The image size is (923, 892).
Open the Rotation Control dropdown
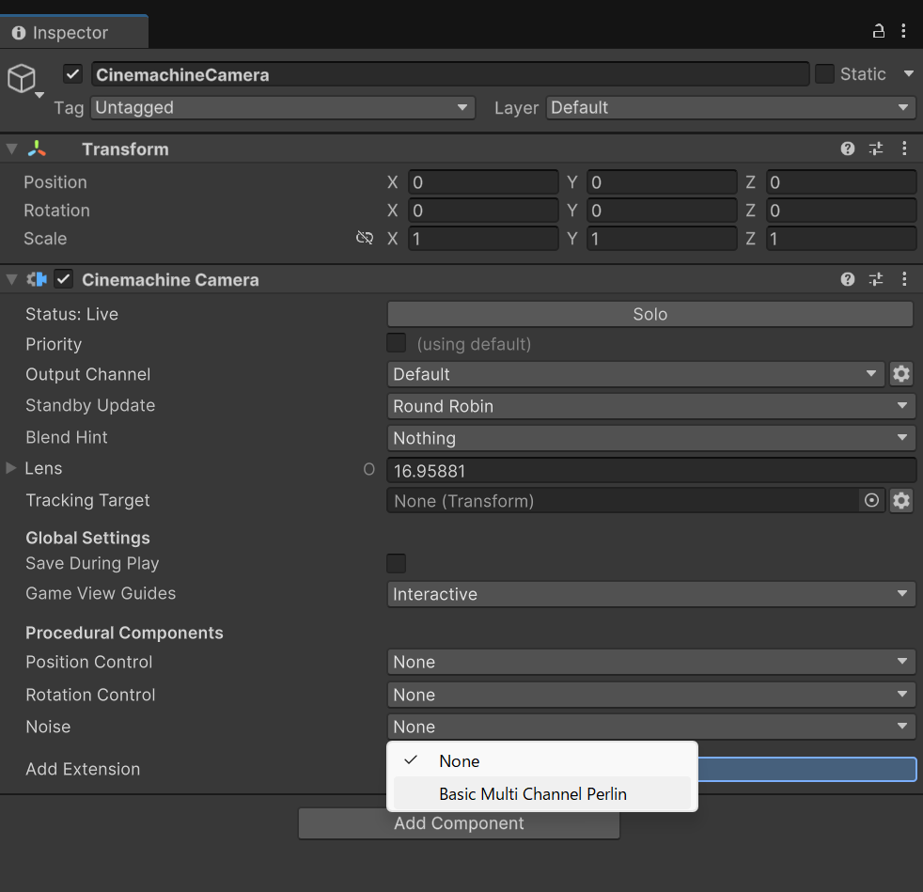[x=651, y=695]
